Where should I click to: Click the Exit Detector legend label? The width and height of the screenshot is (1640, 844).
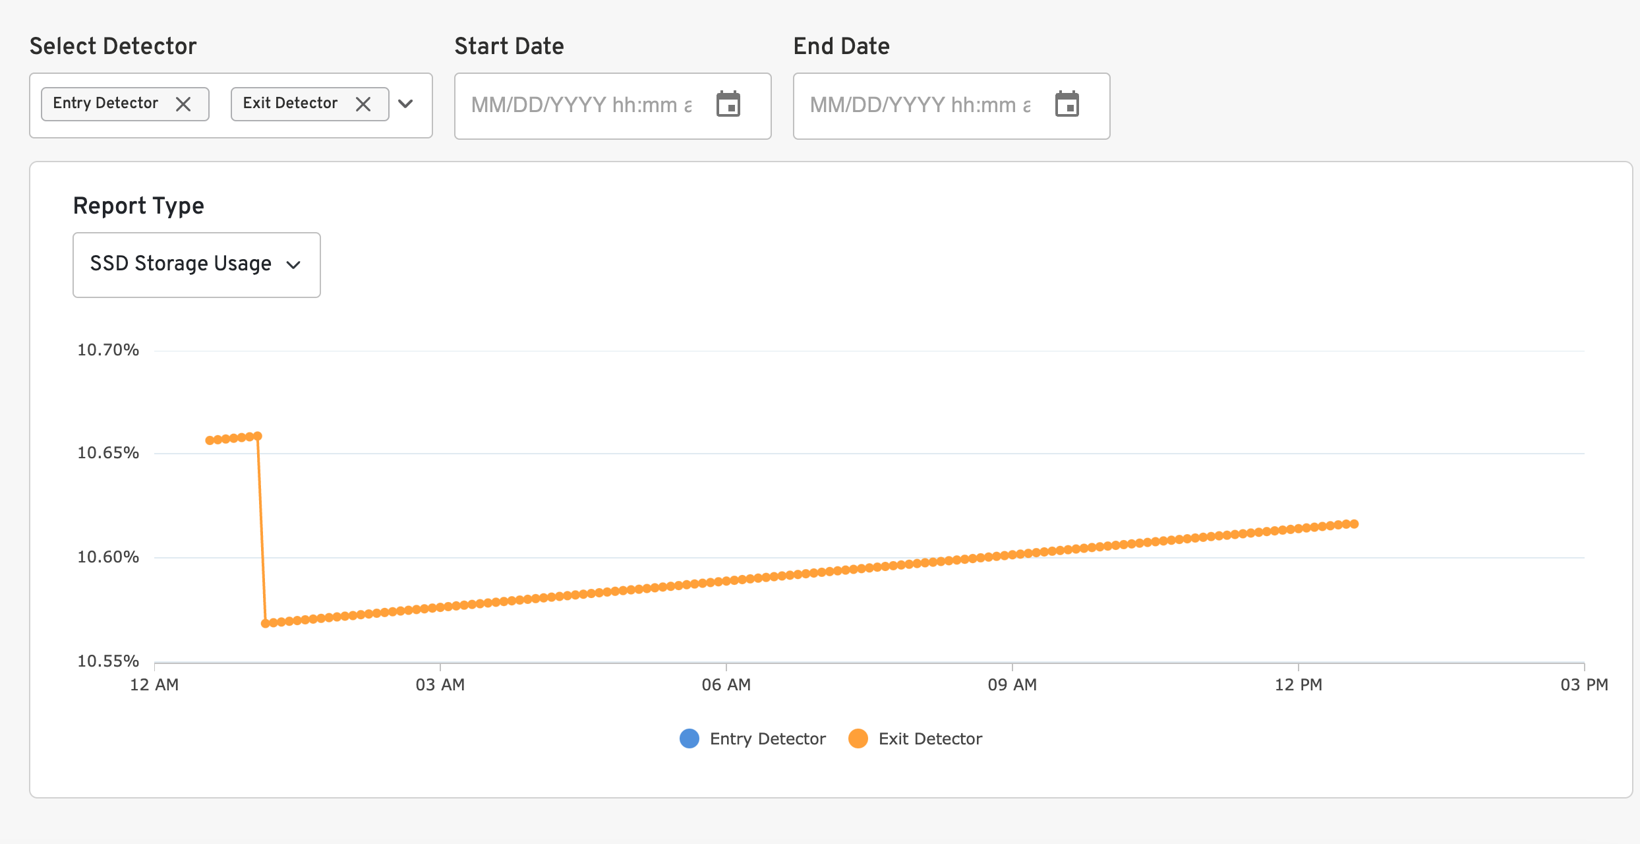(x=930, y=738)
